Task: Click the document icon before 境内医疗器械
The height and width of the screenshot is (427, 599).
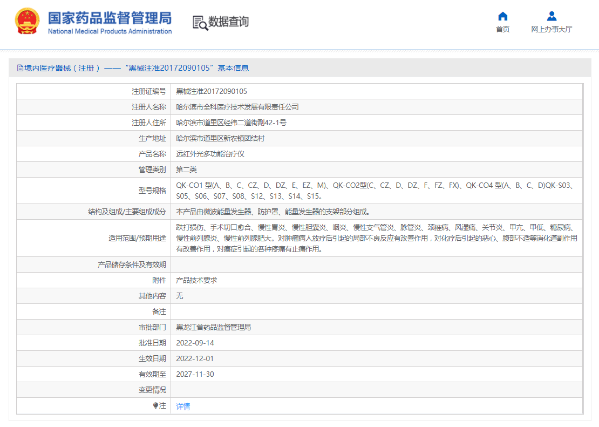Action: [x=20, y=68]
